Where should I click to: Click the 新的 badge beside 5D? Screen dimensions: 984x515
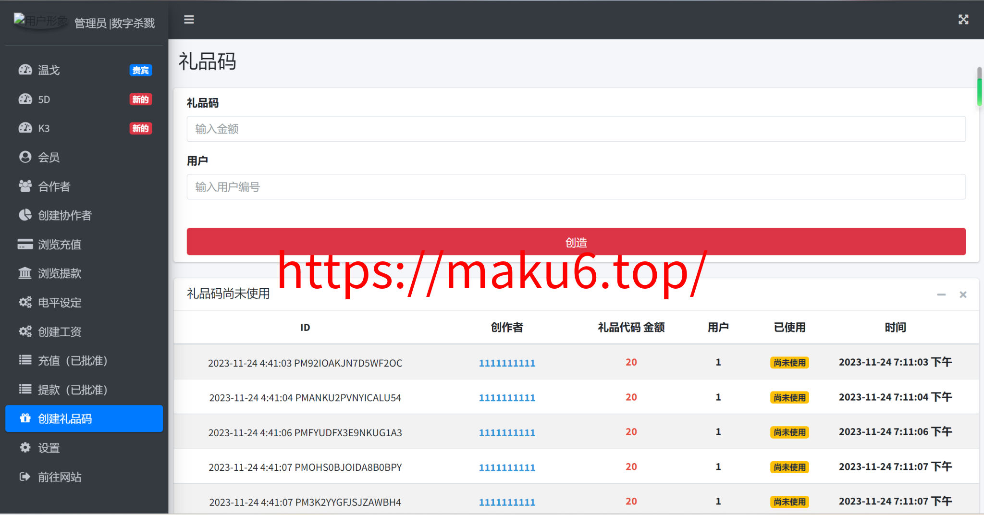pyautogui.click(x=141, y=99)
